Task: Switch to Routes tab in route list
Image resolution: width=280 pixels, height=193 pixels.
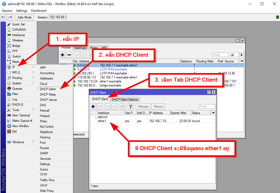Action: point(66,47)
